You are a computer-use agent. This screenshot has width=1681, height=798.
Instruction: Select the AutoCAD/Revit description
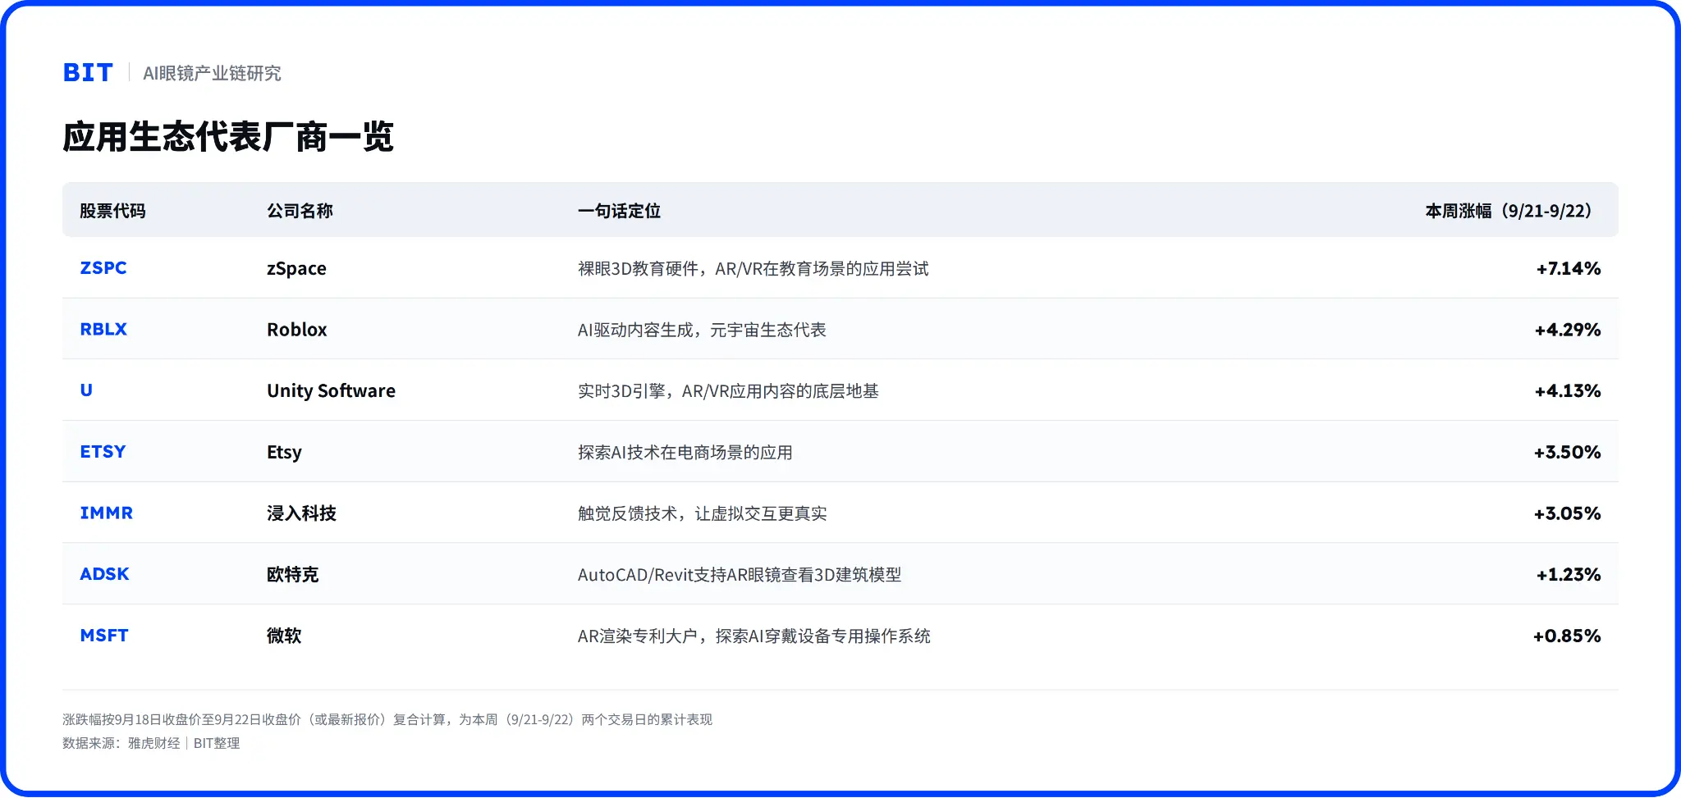coord(740,575)
